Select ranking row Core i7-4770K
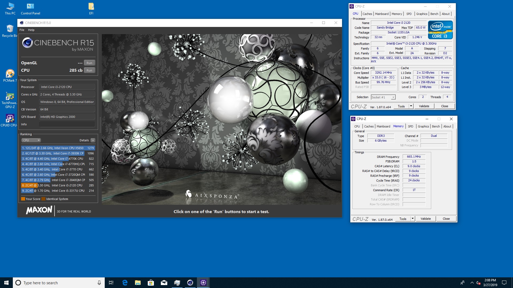This screenshot has width=513, height=288. click(x=58, y=159)
